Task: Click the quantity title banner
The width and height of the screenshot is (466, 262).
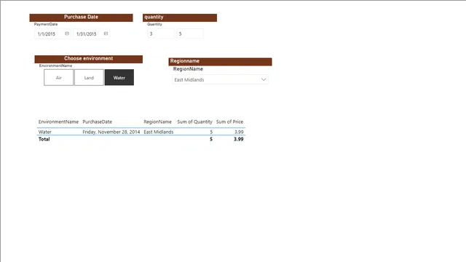Action: pos(180,17)
